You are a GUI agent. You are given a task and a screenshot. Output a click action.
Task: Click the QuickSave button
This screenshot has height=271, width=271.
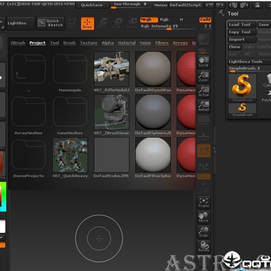tap(92, 5)
